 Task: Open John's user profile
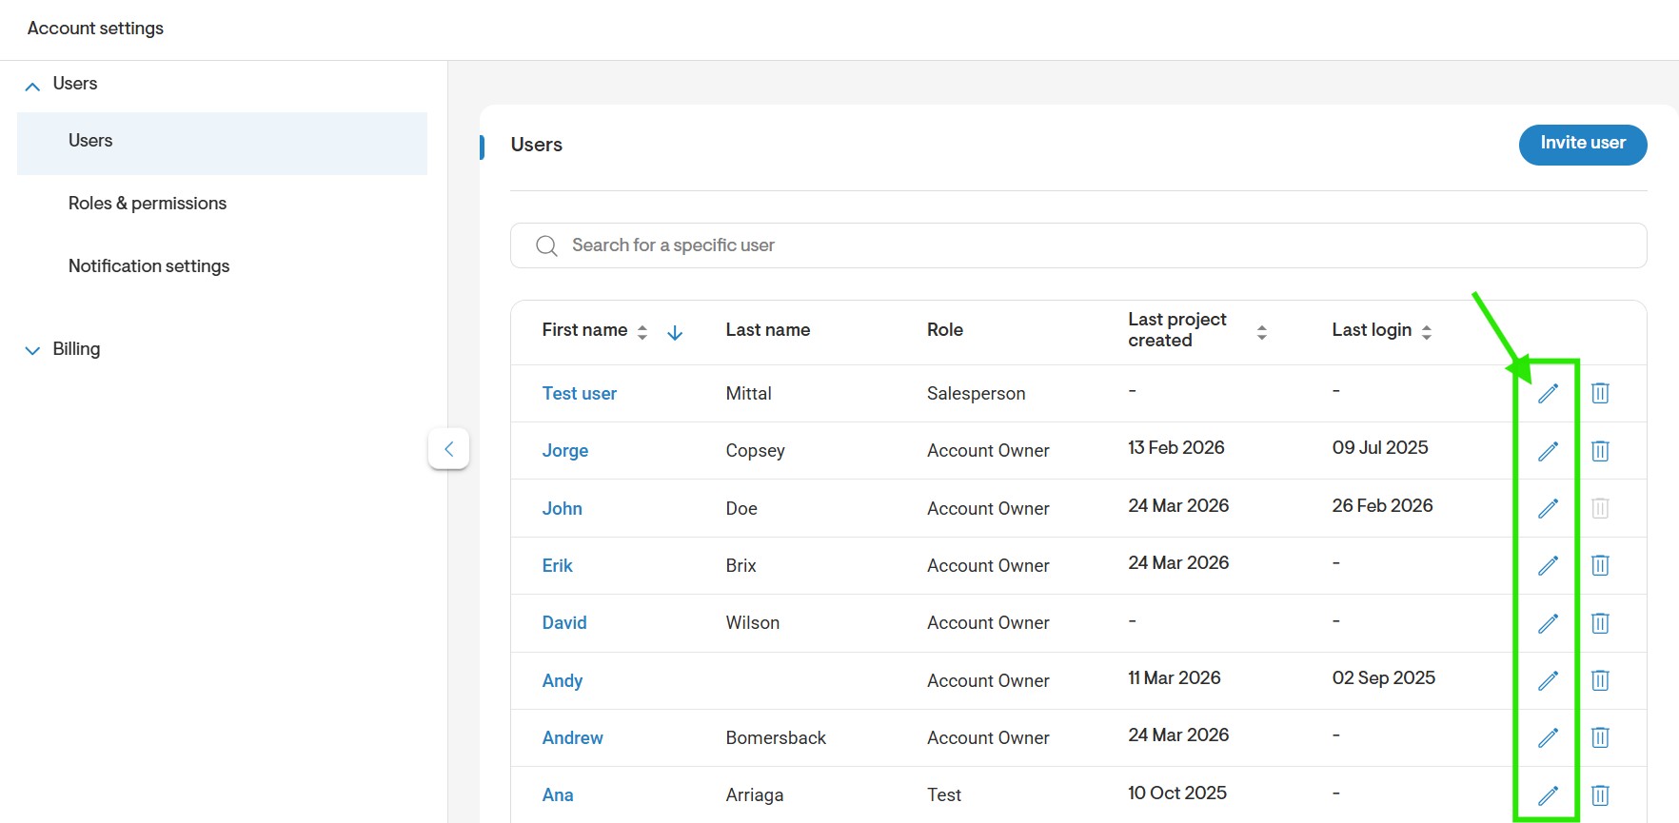(562, 508)
